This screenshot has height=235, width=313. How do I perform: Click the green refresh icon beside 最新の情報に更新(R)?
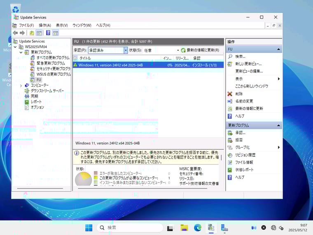[x=183, y=50]
